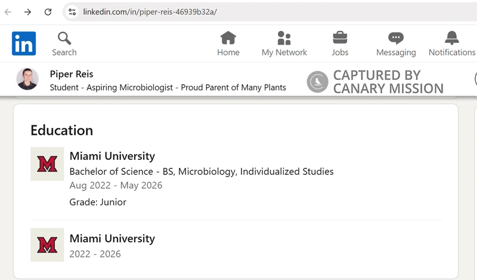Open second Miami University logo thumbnail
The width and height of the screenshot is (477, 280).
coord(47,245)
